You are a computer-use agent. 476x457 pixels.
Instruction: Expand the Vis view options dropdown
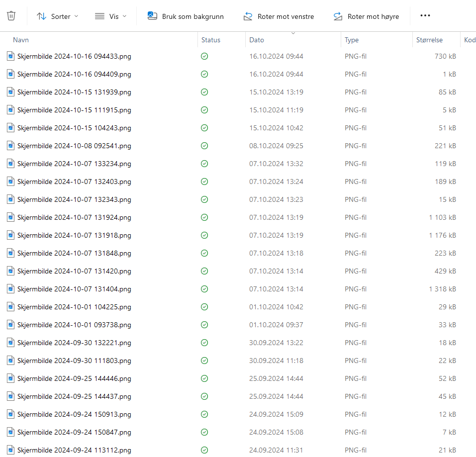pyautogui.click(x=110, y=16)
